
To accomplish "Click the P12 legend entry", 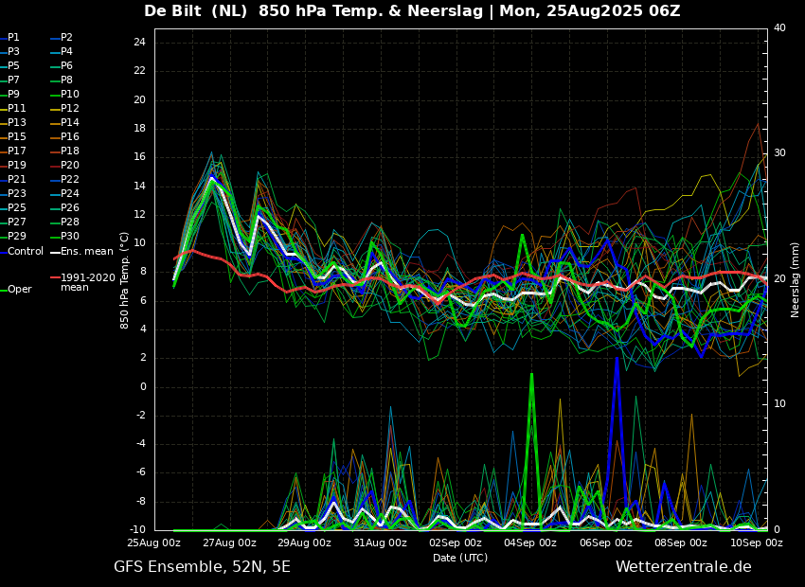I will (x=70, y=109).
